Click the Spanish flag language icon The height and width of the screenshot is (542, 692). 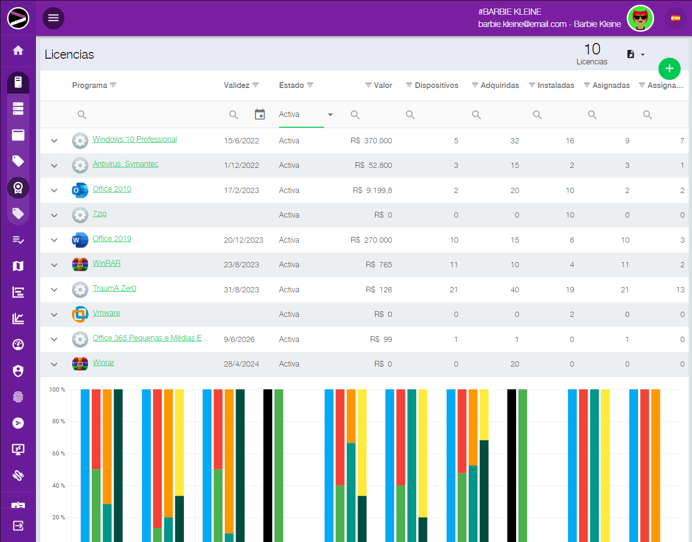pos(675,18)
